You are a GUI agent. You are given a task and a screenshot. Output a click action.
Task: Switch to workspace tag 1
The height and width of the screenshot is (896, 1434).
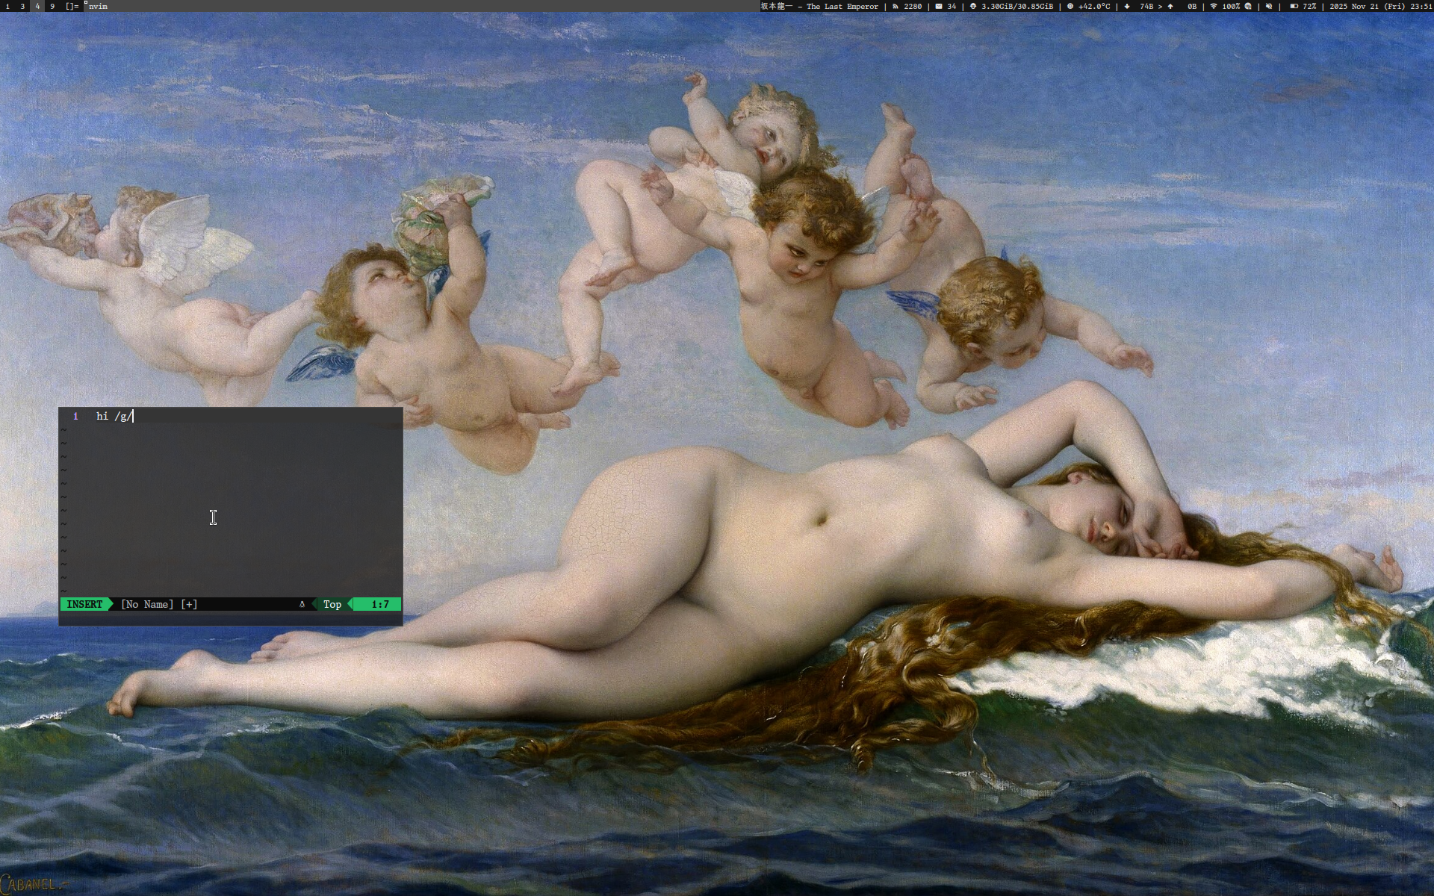[x=8, y=6]
